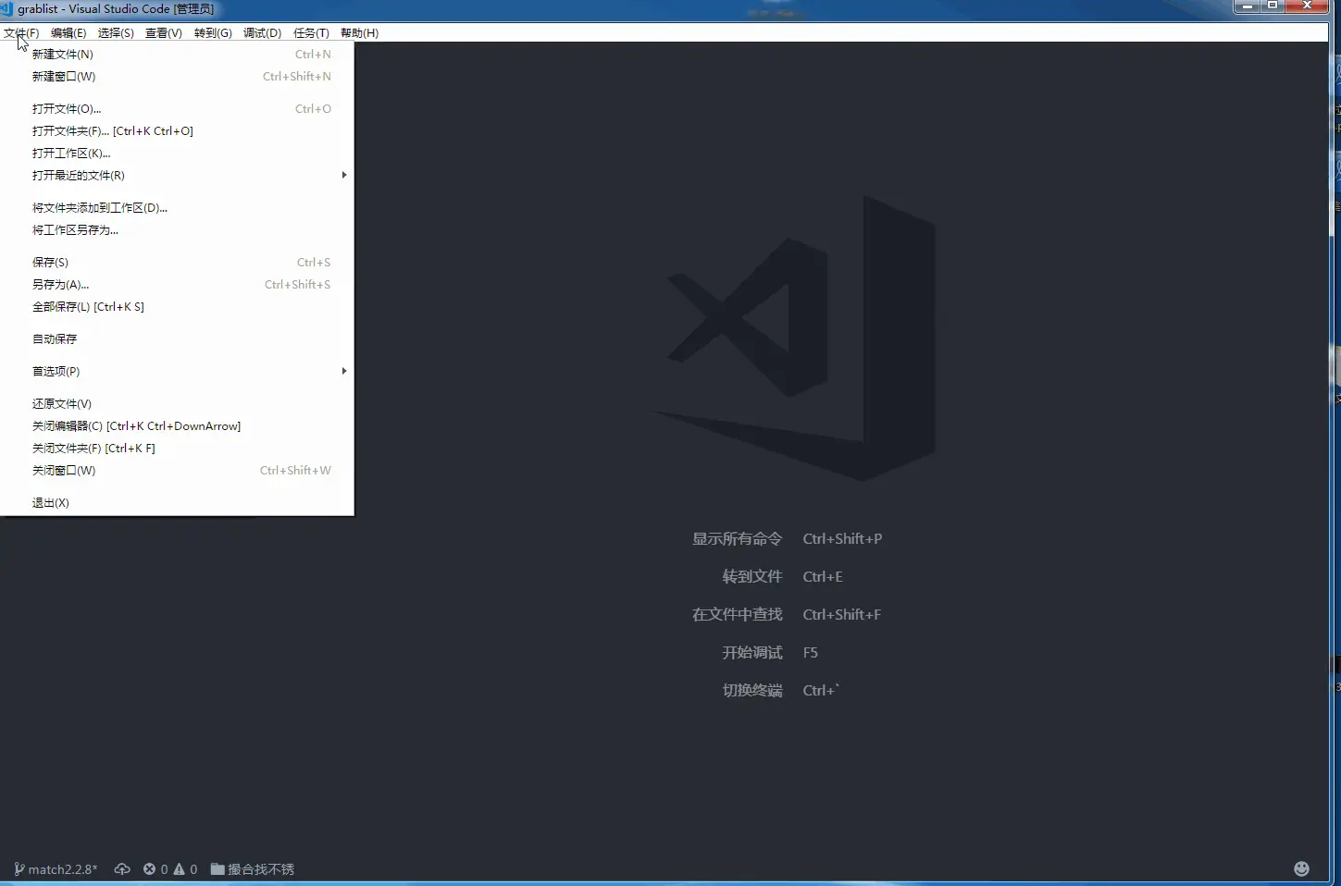Image resolution: width=1341 pixels, height=886 pixels.
Task: Click the git branch match2.2.8* status item
Action: 56,869
